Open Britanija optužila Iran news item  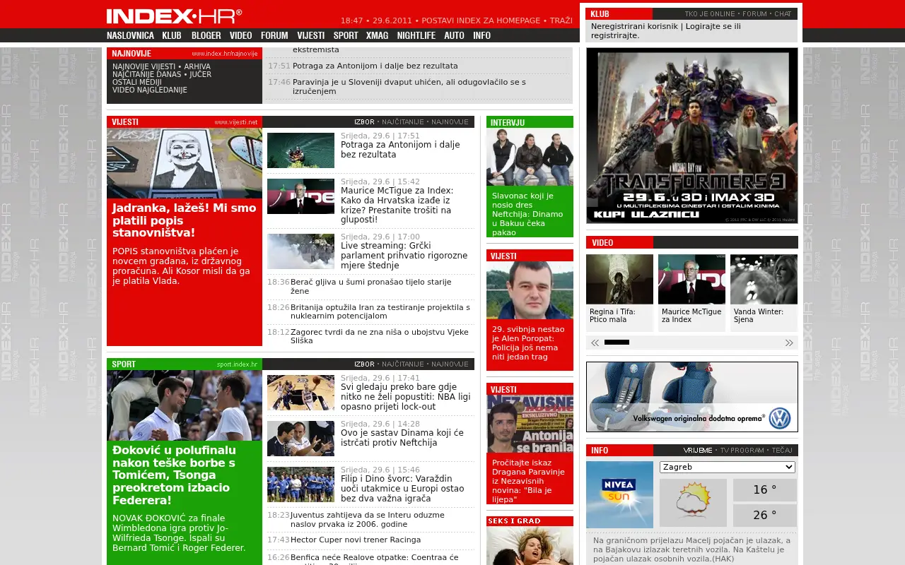[x=380, y=311]
